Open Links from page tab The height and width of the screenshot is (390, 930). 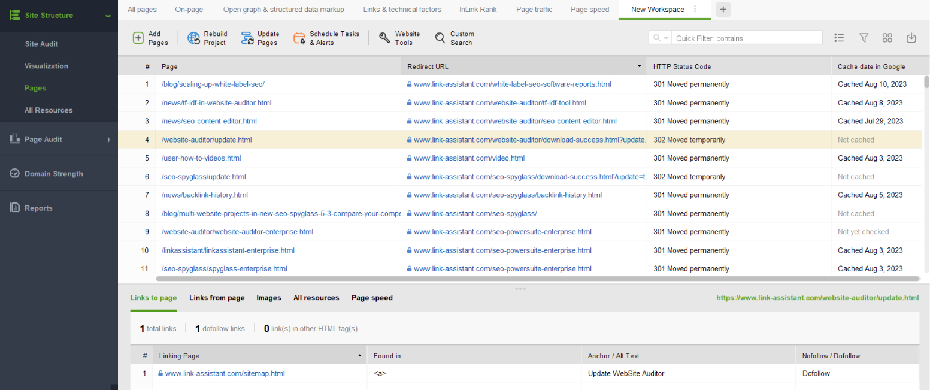(217, 298)
